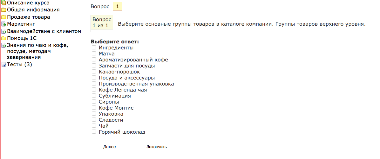Open the Помощь 1С folder icon
This screenshot has width=380, height=159.
pyautogui.click(x=3, y=38)
